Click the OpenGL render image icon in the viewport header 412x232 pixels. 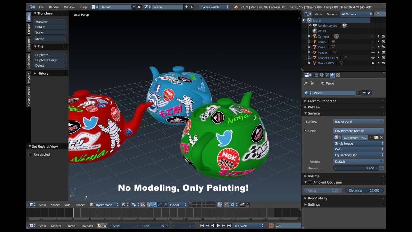(x=242, y=205)
